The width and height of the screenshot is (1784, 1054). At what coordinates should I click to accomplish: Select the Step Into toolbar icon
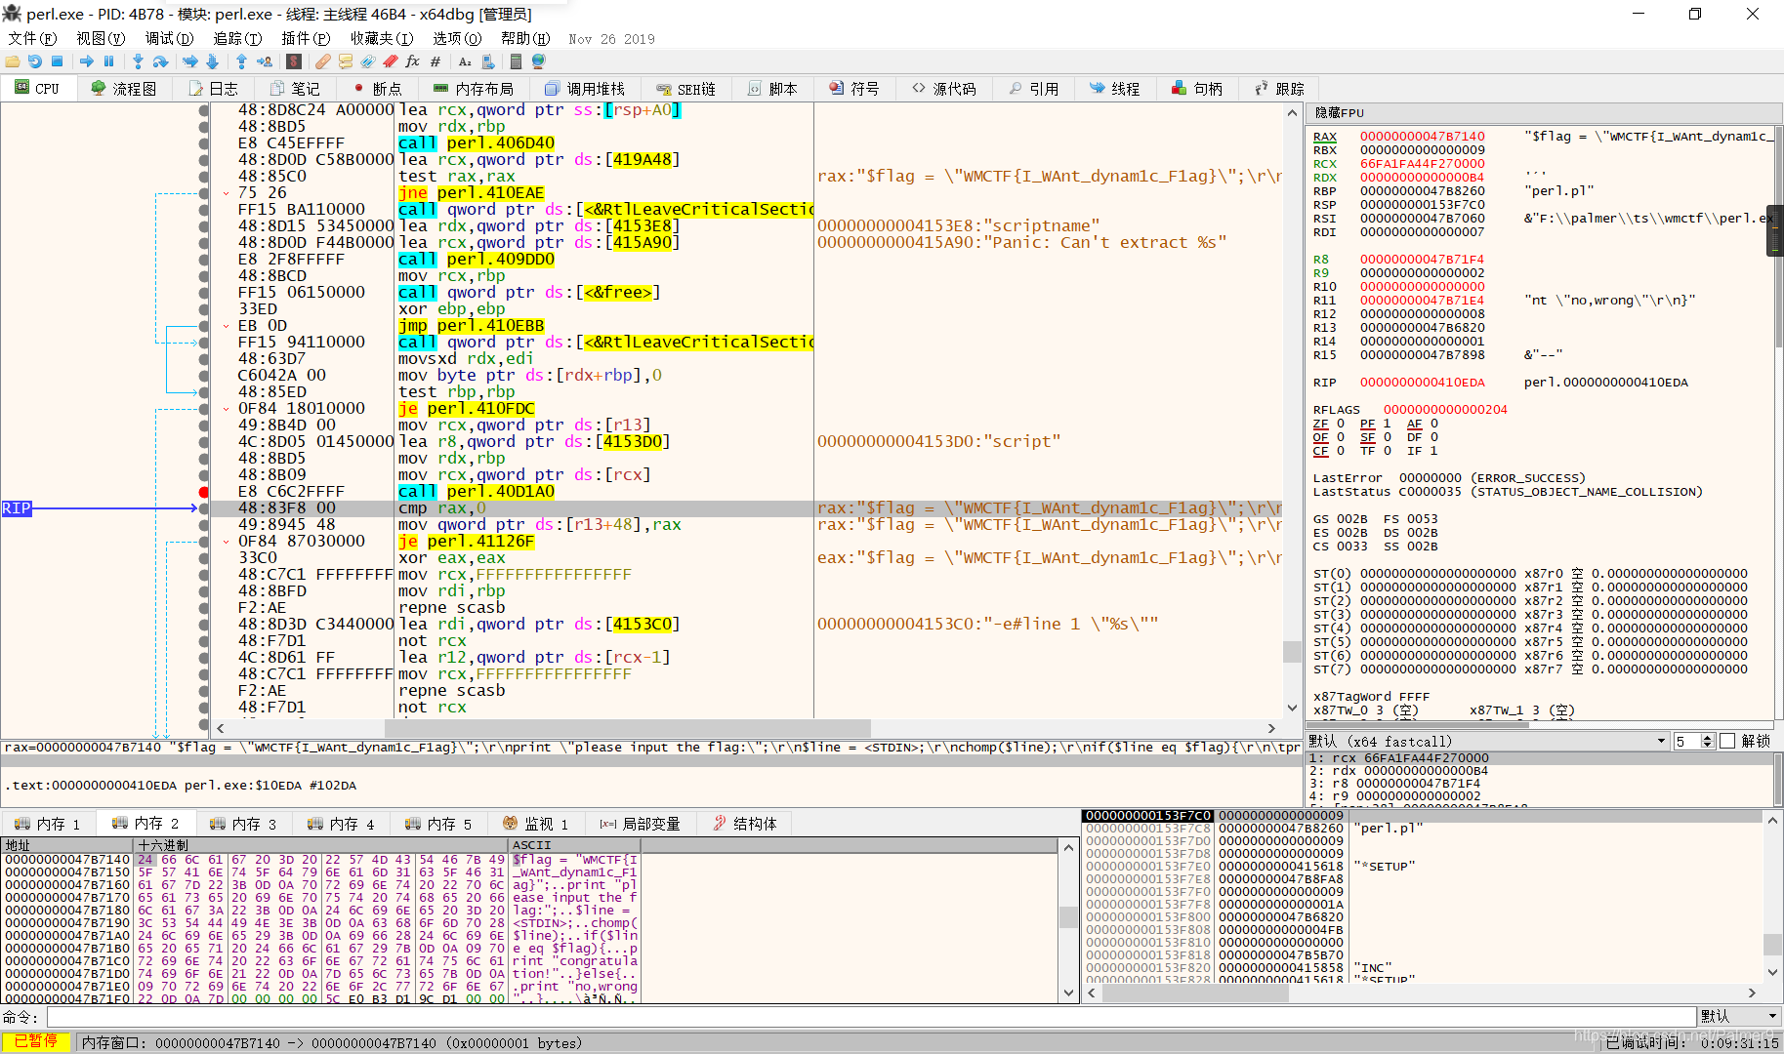[138, 61]
